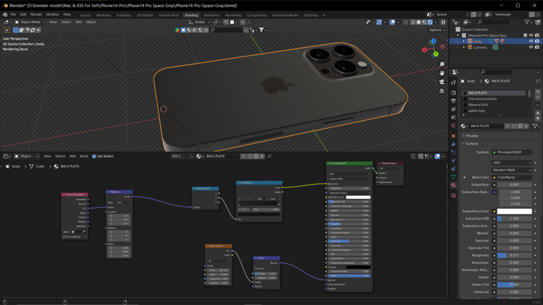
Task: Pin the properties editor context
Action: 538,82
